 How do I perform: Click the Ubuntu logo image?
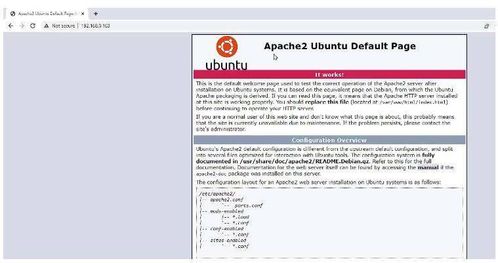coord(226,53)
